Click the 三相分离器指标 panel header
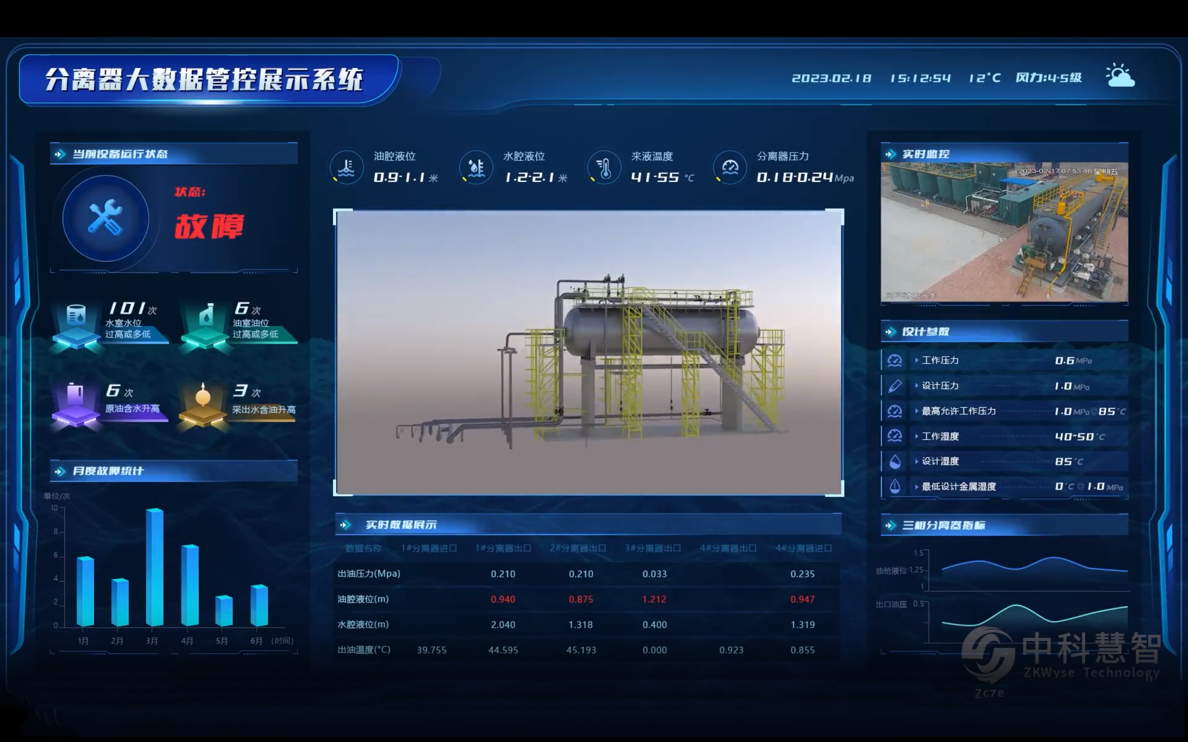1188x742 pixels. [943, 525]
